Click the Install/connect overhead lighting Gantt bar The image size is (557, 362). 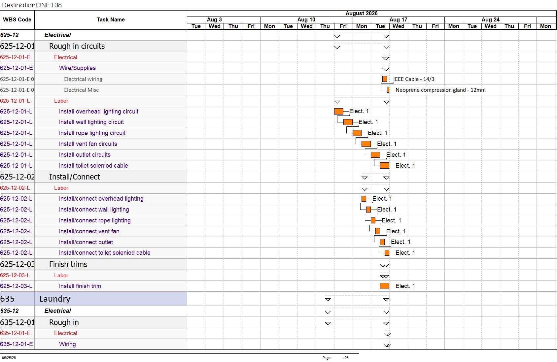(x=364, y=199)
